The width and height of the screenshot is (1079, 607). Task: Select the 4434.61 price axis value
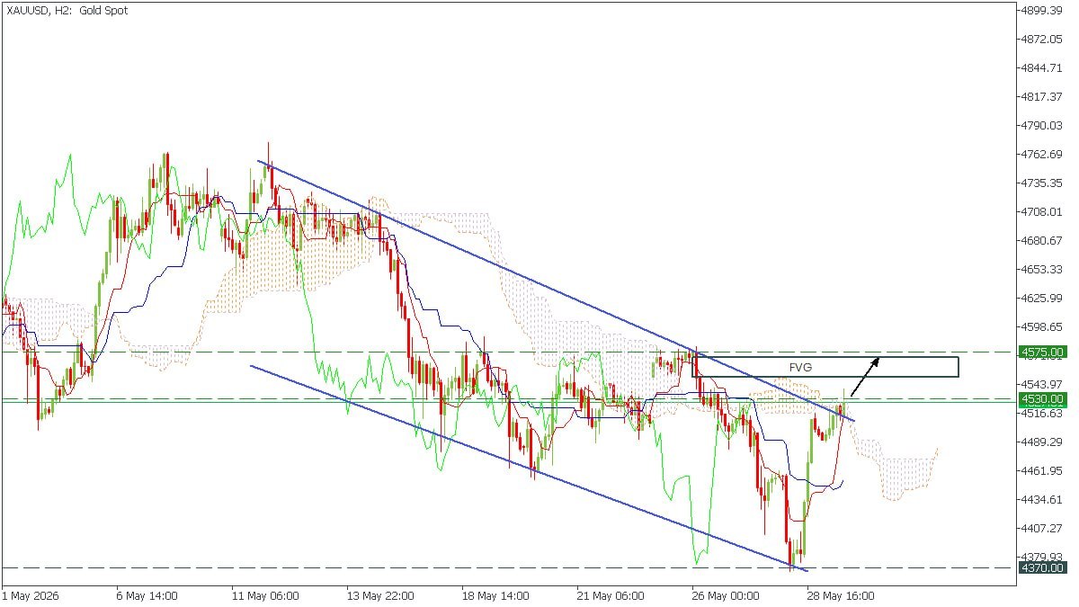coord(1043,499)
